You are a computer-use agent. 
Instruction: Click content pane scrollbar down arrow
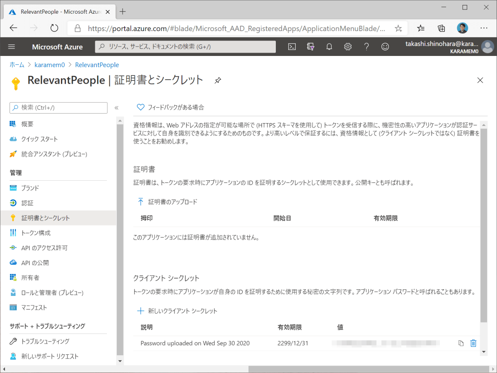[x=483, y=351]
